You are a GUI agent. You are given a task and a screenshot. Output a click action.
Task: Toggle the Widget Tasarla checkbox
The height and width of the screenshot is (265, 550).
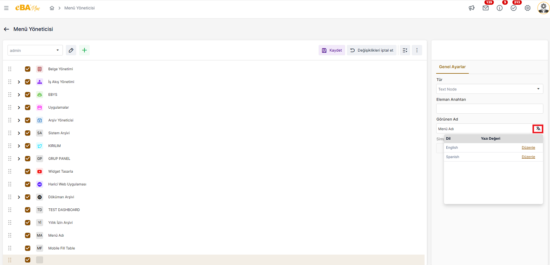coord(28,171)
